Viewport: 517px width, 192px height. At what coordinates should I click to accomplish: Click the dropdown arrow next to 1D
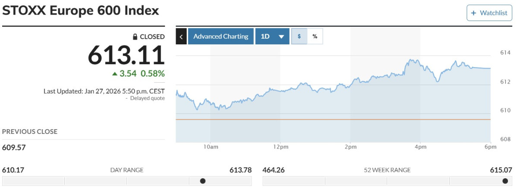click(281, 37)
